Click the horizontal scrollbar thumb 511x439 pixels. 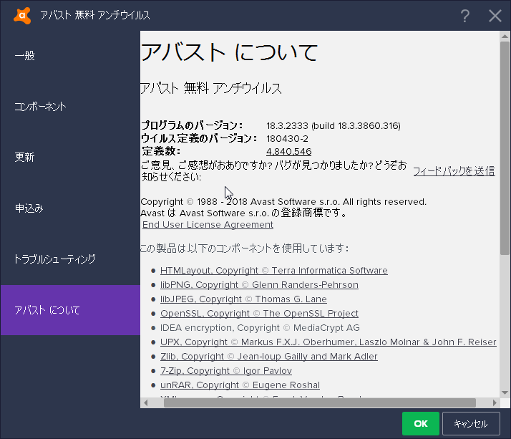click(320, 402)
